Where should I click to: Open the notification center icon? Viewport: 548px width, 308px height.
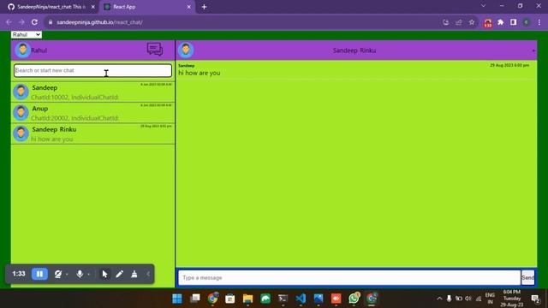(x=535, y=299)
